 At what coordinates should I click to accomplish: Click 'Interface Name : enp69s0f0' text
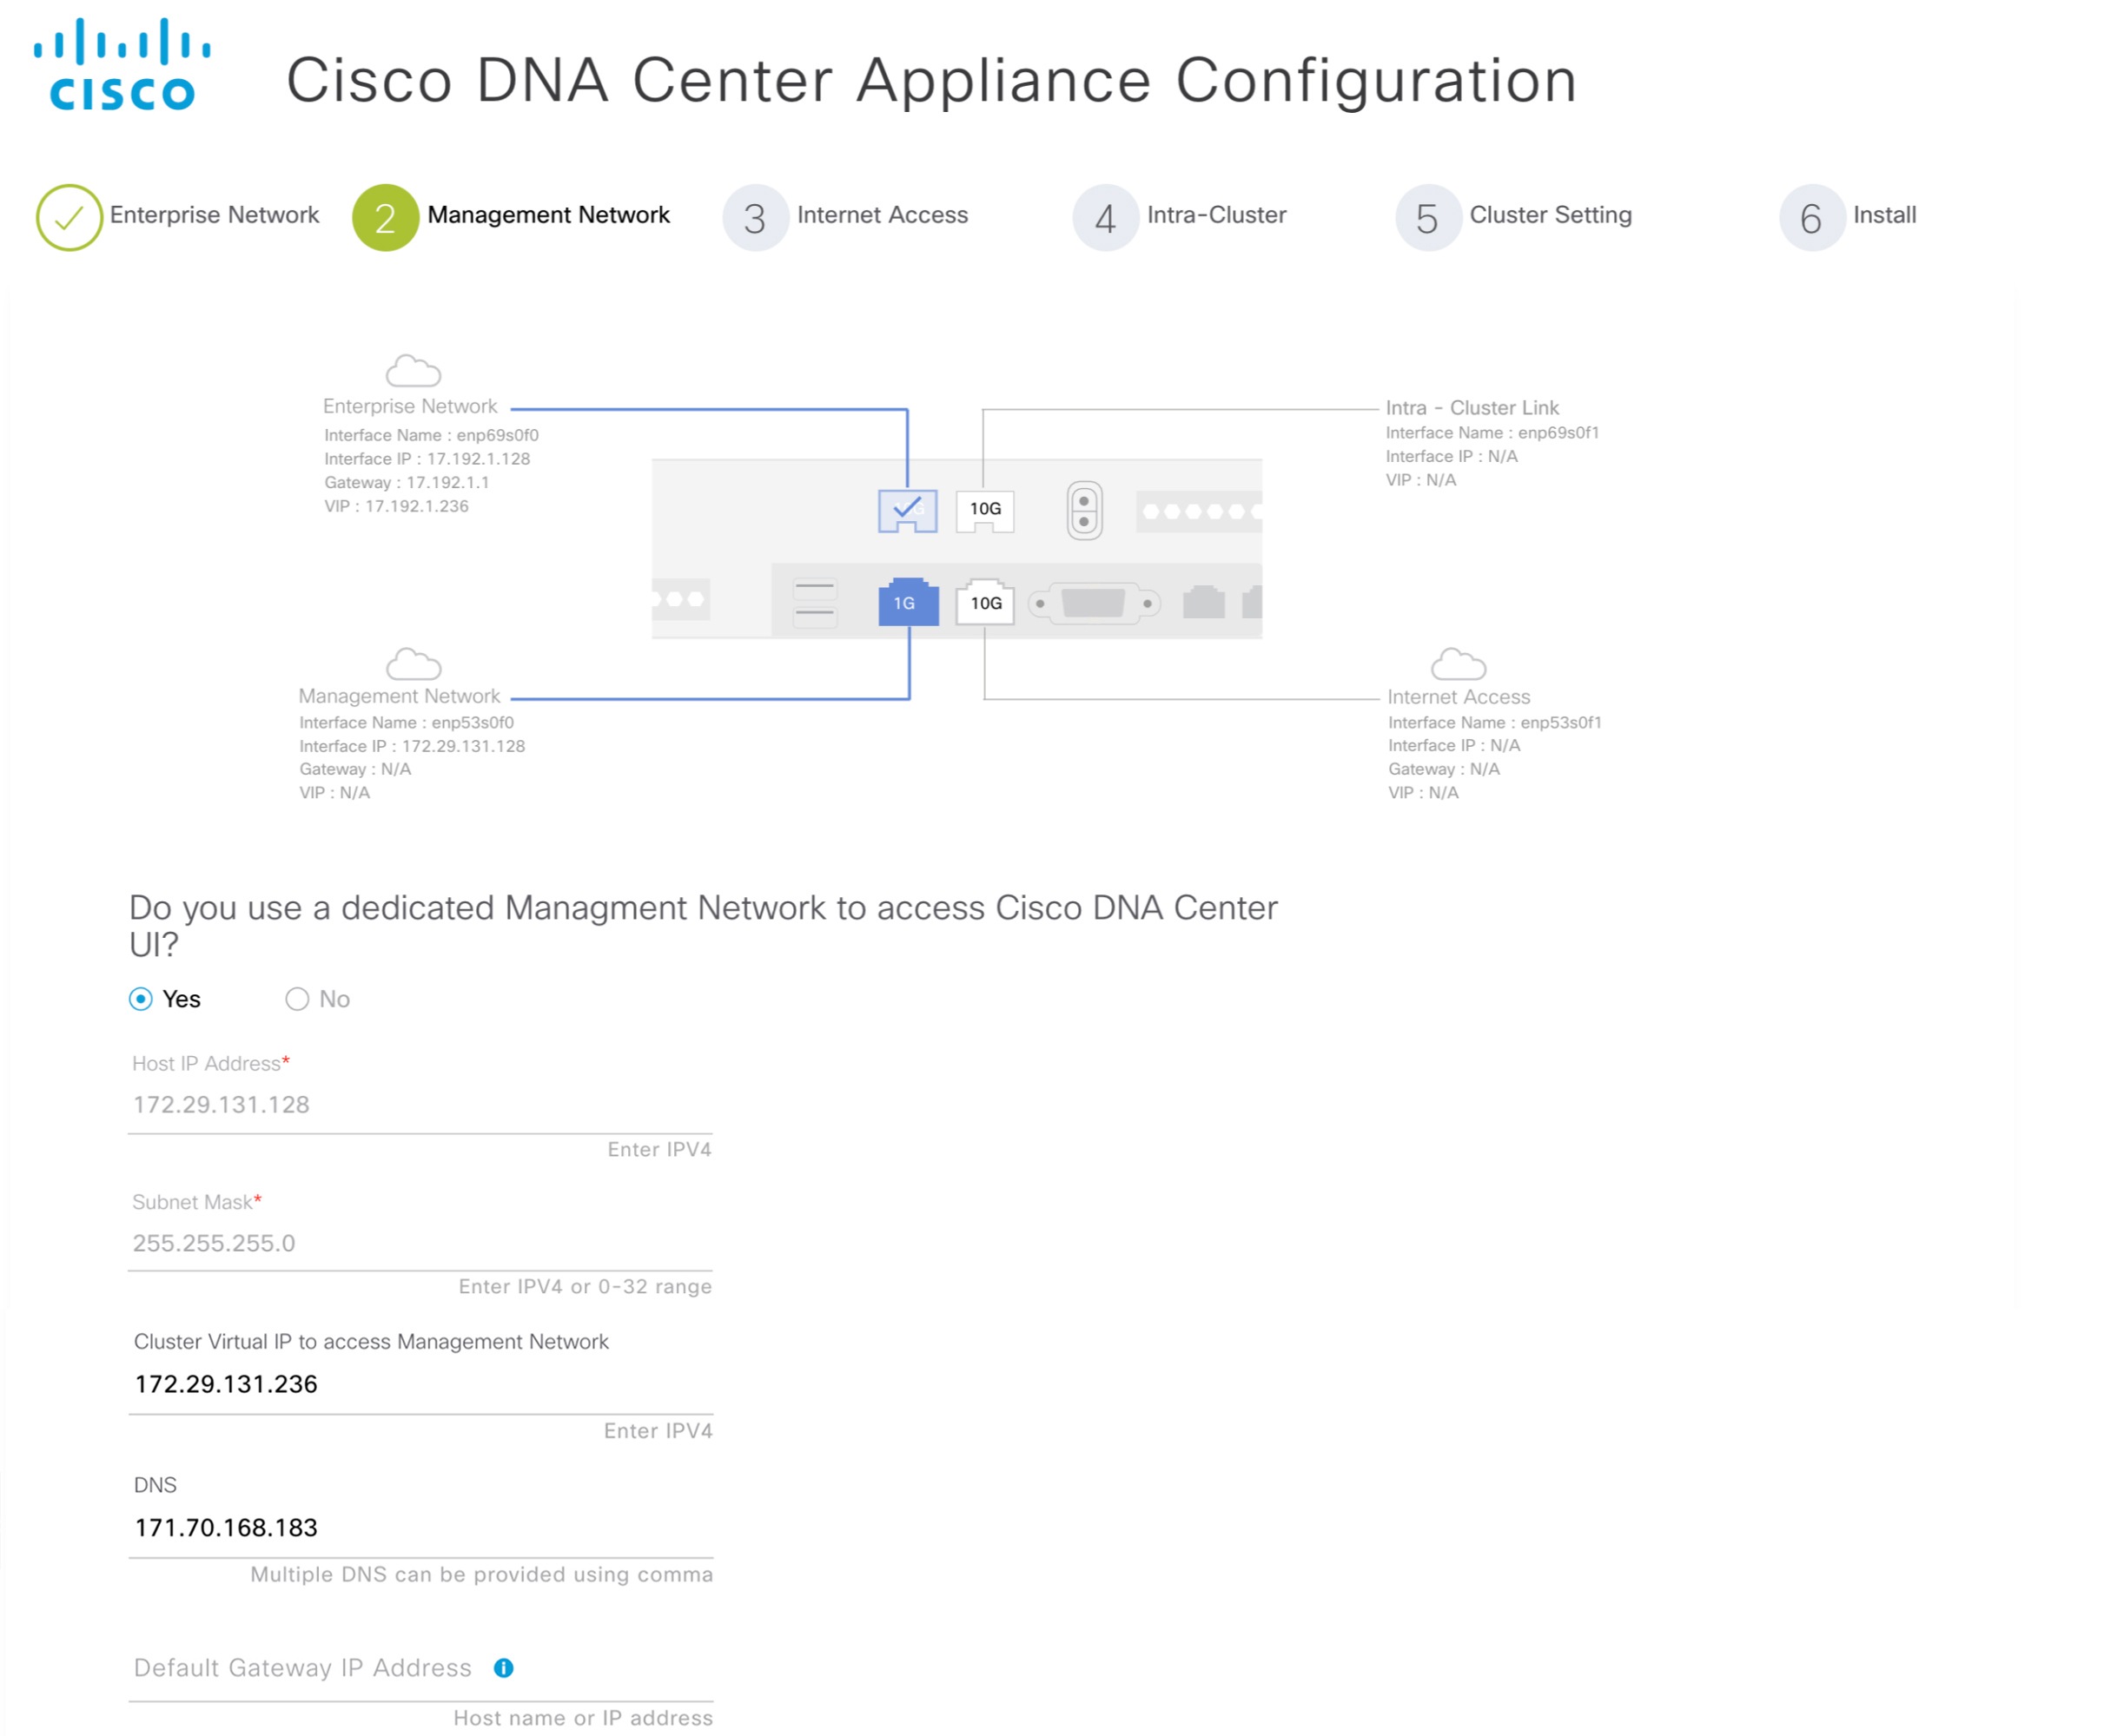click(431, 435)
